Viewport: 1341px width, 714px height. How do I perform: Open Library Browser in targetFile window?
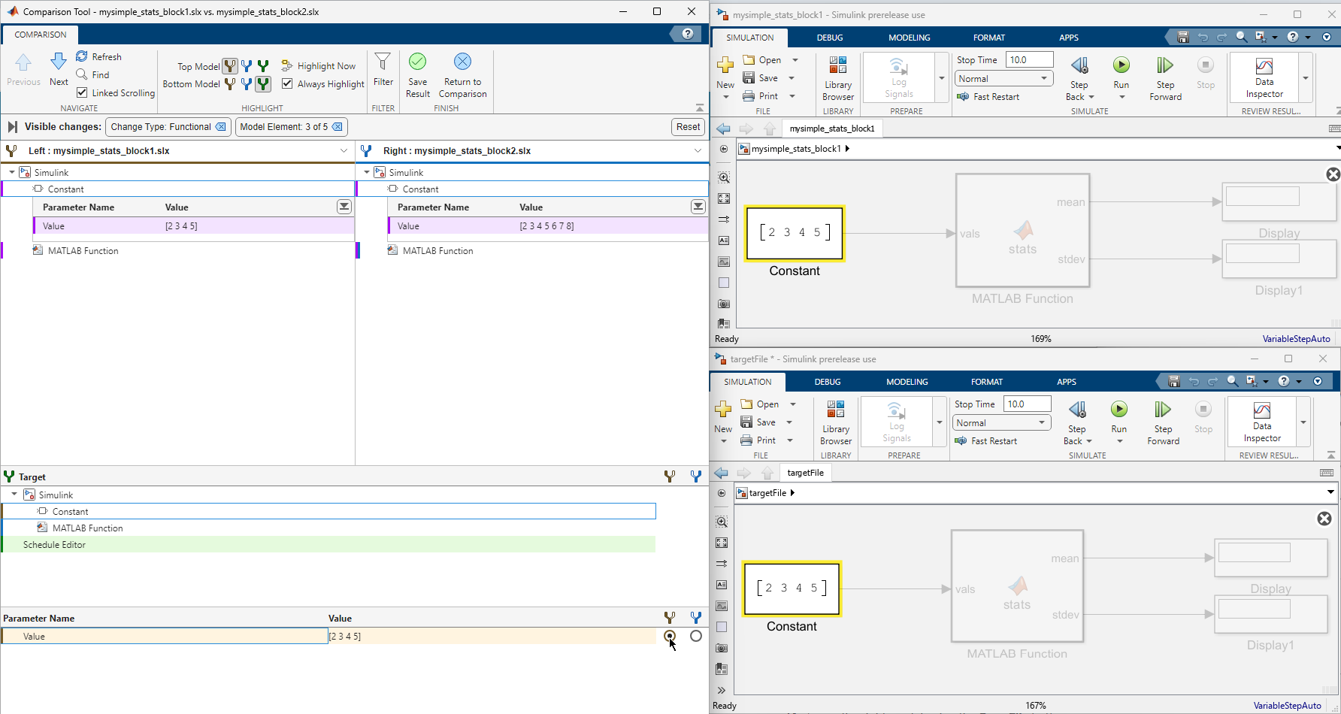tap(836, 422)
